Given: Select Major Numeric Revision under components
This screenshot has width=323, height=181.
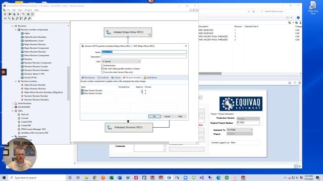Looking at the screenshot, I should 35,44.
